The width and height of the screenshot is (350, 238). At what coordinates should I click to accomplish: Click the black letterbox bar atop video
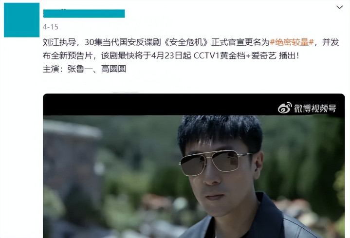(194, 105)
